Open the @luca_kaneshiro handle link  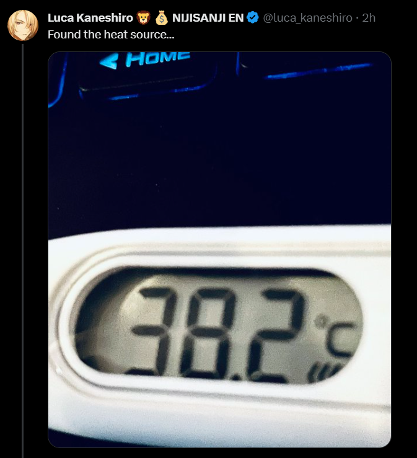[307, 18]
